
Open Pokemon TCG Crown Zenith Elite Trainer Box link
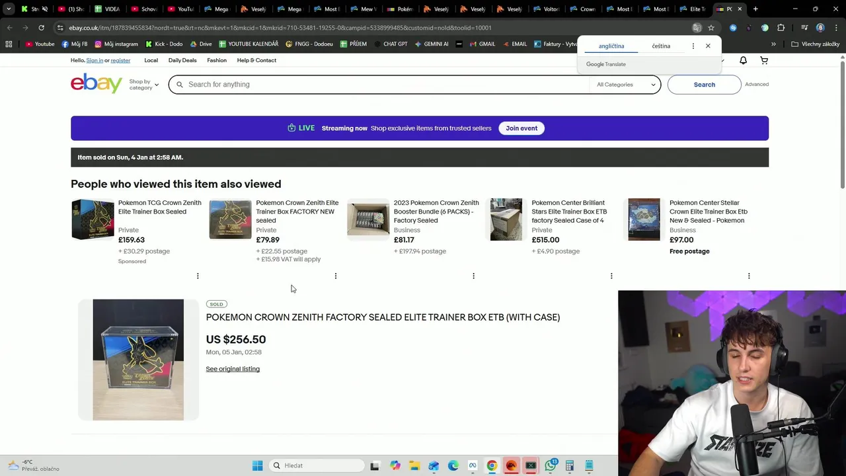pos(159,207)
